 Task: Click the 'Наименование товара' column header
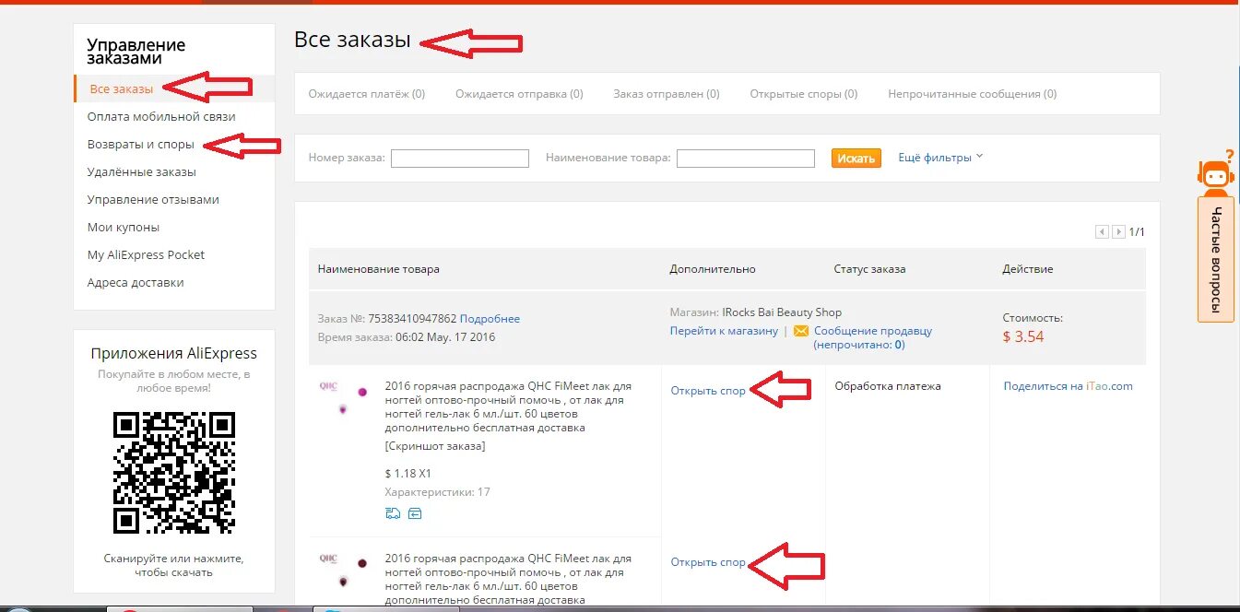pos(378,269)
